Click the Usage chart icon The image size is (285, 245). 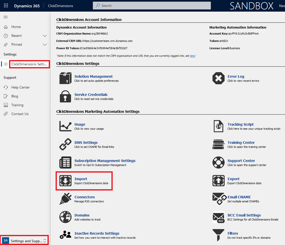65,126
